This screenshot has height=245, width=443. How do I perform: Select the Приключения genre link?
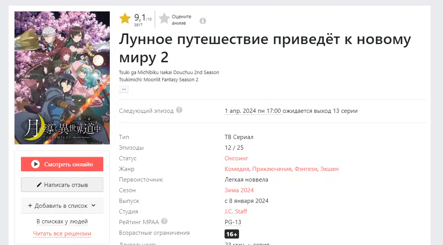272,169
